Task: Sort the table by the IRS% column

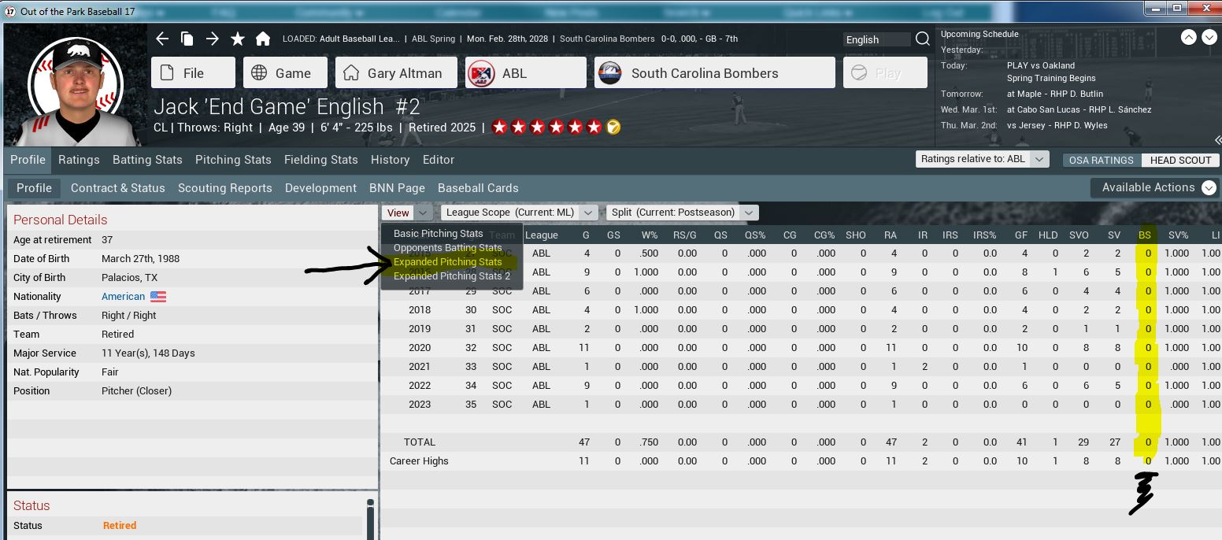Action: 985,235
